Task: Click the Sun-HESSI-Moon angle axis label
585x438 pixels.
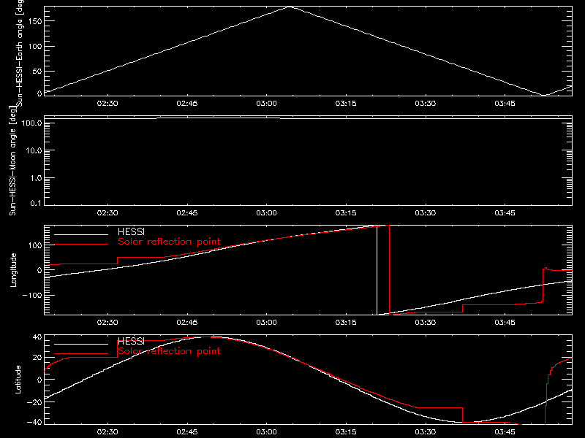Action: point(12,161)
